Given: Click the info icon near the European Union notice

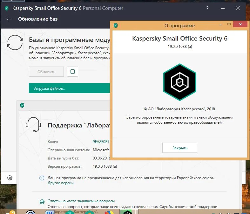Looking at the screenshot, I should tap(42, 178).
